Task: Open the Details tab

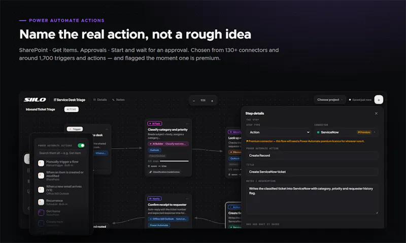Action: tap(100, 99)
